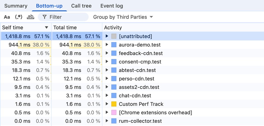Select the abtest-cdn.test activity label

[137, 70]
